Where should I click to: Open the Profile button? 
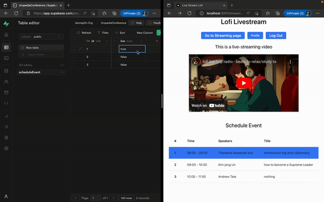[255, 36]
